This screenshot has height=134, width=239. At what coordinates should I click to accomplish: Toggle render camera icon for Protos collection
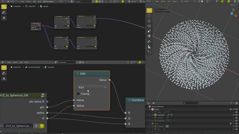pos(236,109)
